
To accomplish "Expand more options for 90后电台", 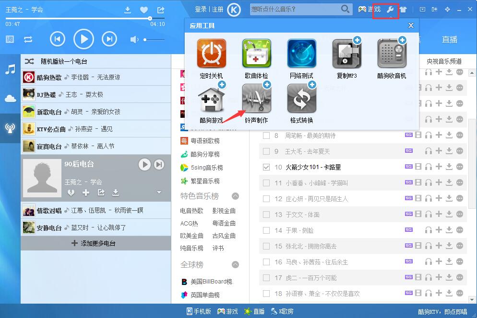I will (159, 193).
